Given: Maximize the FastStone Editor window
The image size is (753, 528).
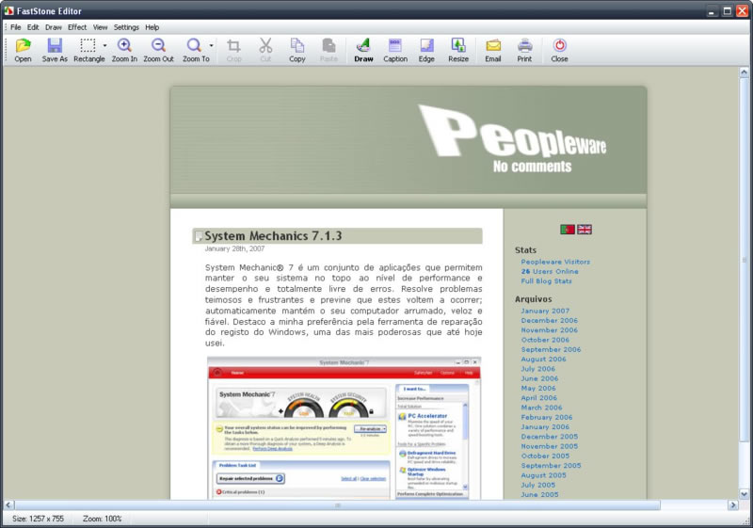Looking at the screenshot, I should 727,10.
